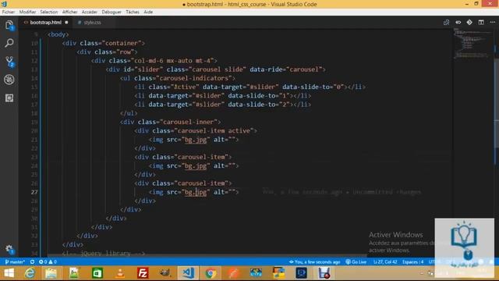
Task: Click the data-ride="carousel" attribute on line 13
Action: [286, 69]
